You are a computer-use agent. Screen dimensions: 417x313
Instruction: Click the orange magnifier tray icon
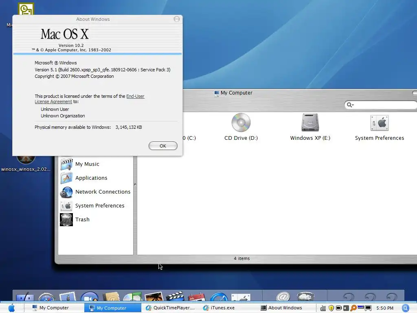(353, 308)
